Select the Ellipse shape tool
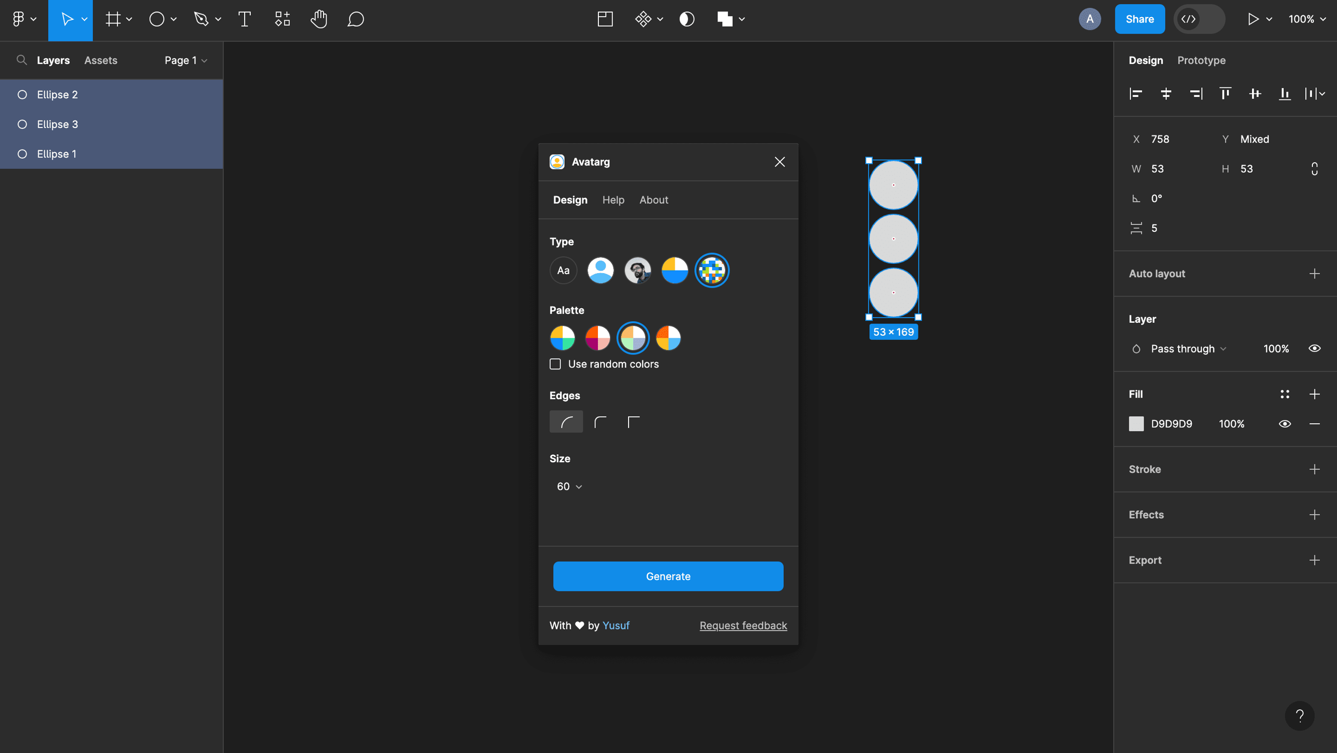The width and height of the screenshot is (1337, 753). [157, 19]
